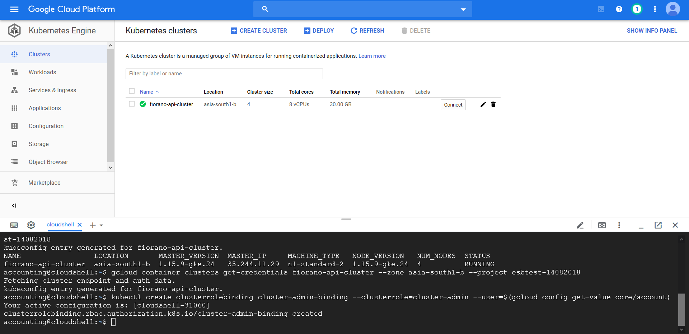Select the cloudshell session tab
The image size is (689, 334).
[x=60, y=225]
